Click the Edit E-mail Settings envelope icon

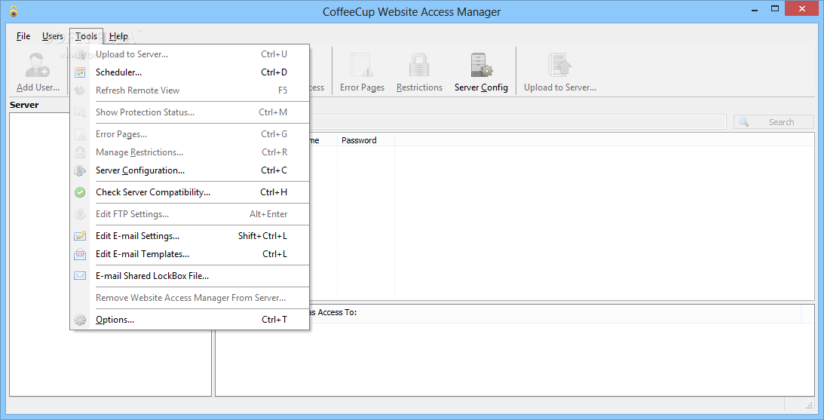point(80,236)
